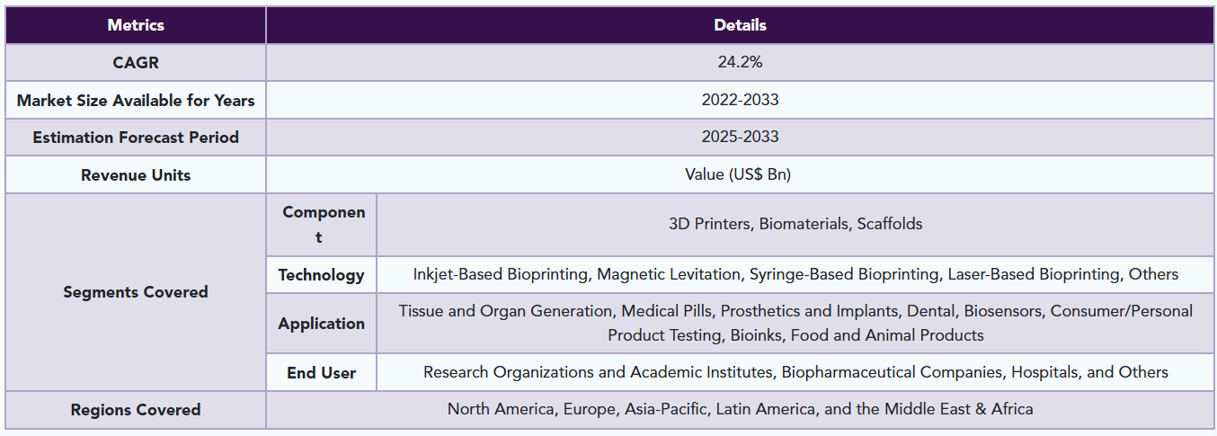Click the Metrics column header
This screenshot has height=436, width=1217.
pos(136,25)
